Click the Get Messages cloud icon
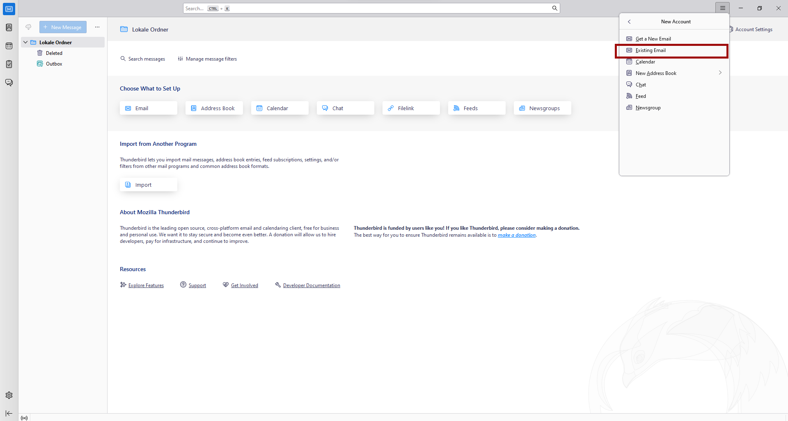Image resolution: width=788 pixels, height=421 pixels. coord(28,27)
